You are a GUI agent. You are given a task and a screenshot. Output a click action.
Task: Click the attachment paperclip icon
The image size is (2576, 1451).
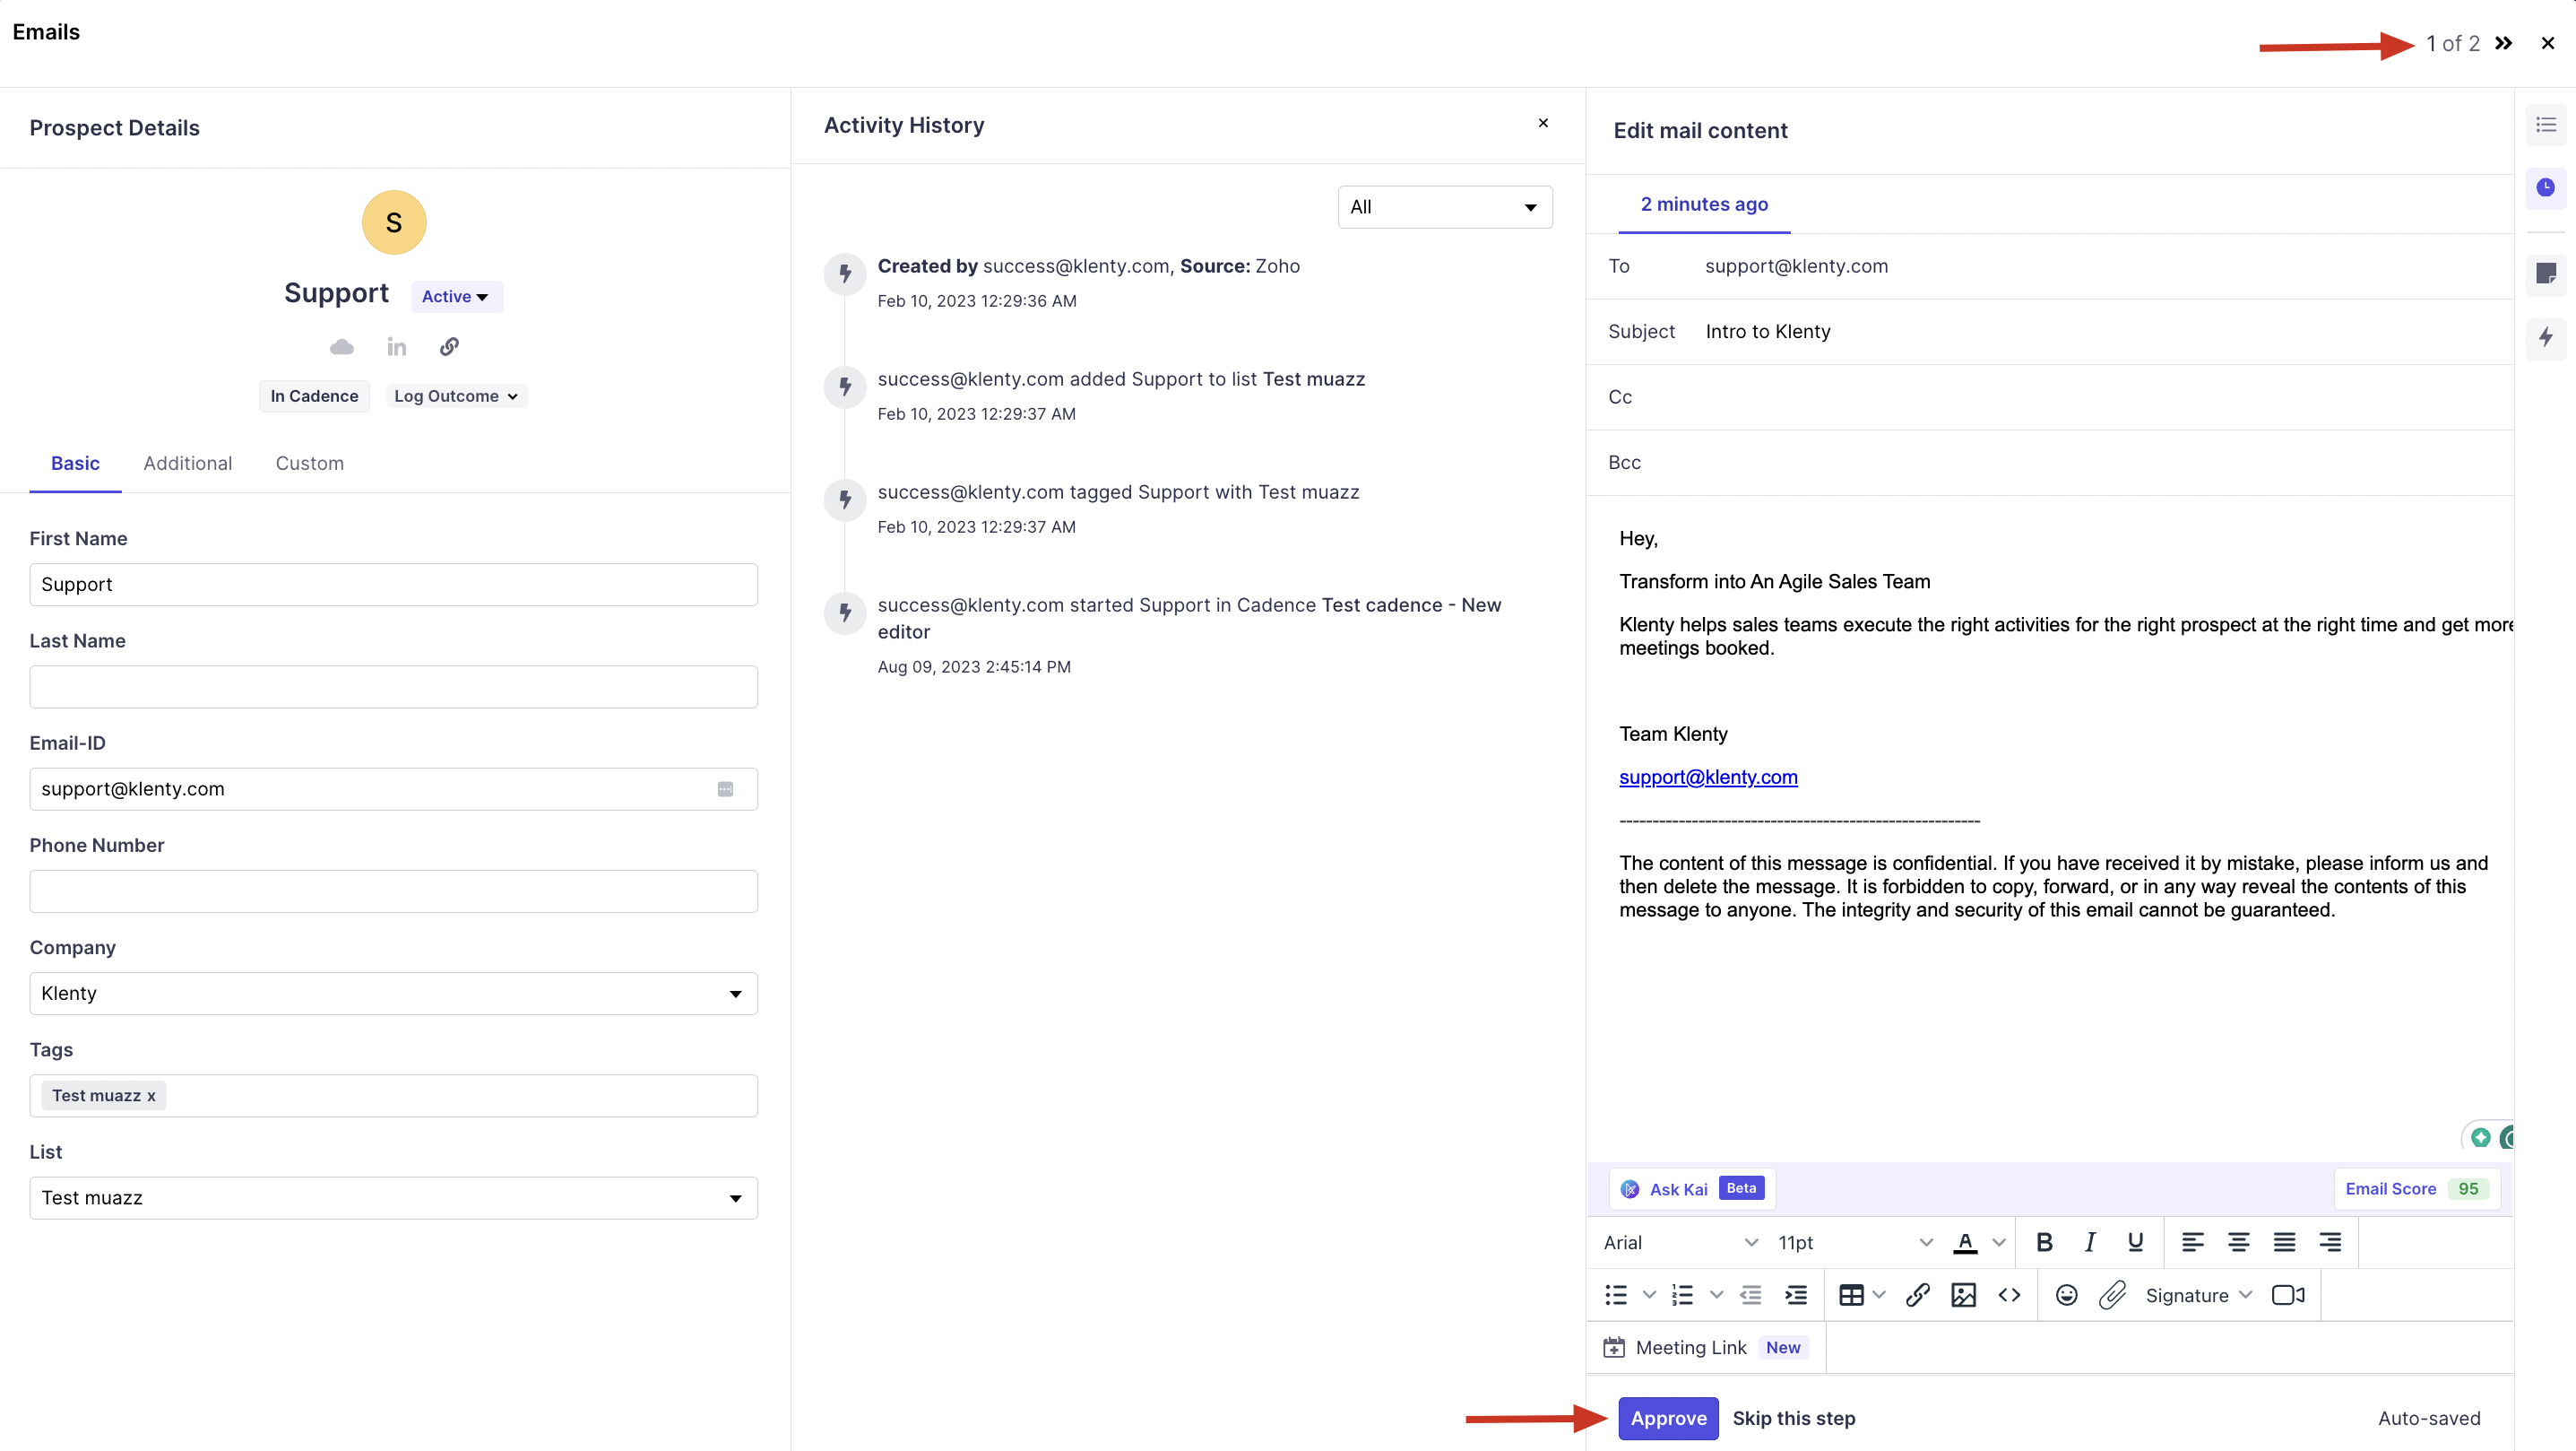pyautogui.click(x=2112, y=1295)
